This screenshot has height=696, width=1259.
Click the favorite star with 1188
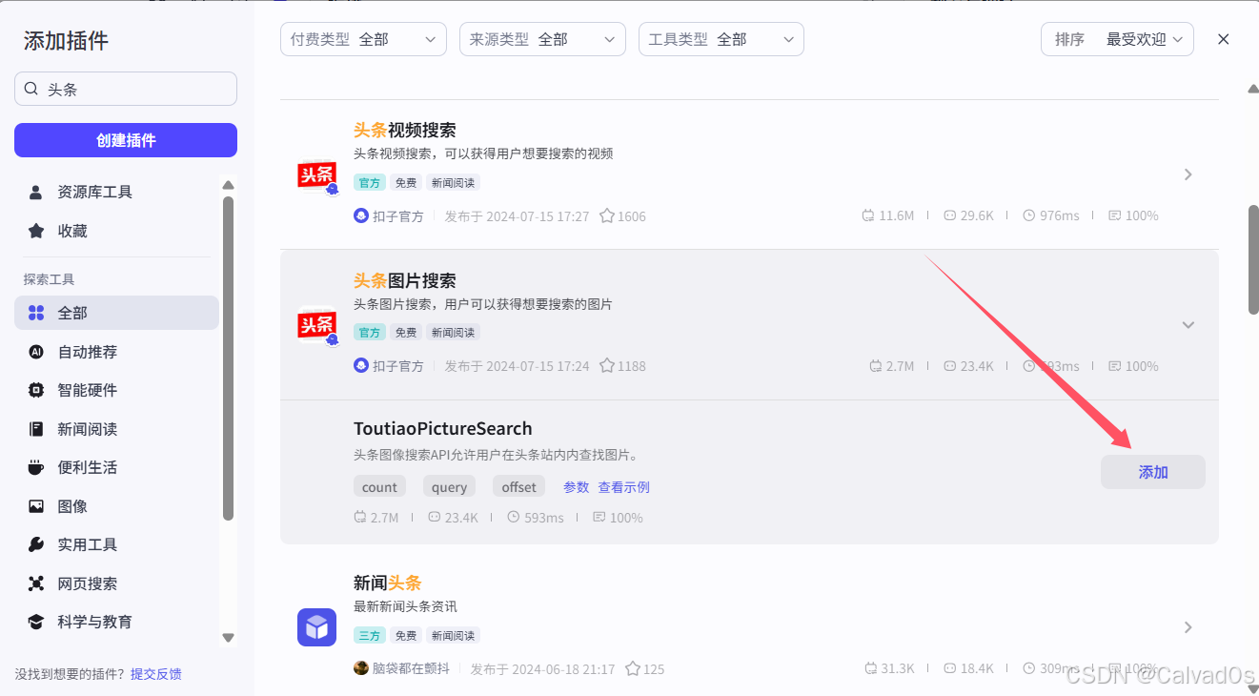point(607,366)
